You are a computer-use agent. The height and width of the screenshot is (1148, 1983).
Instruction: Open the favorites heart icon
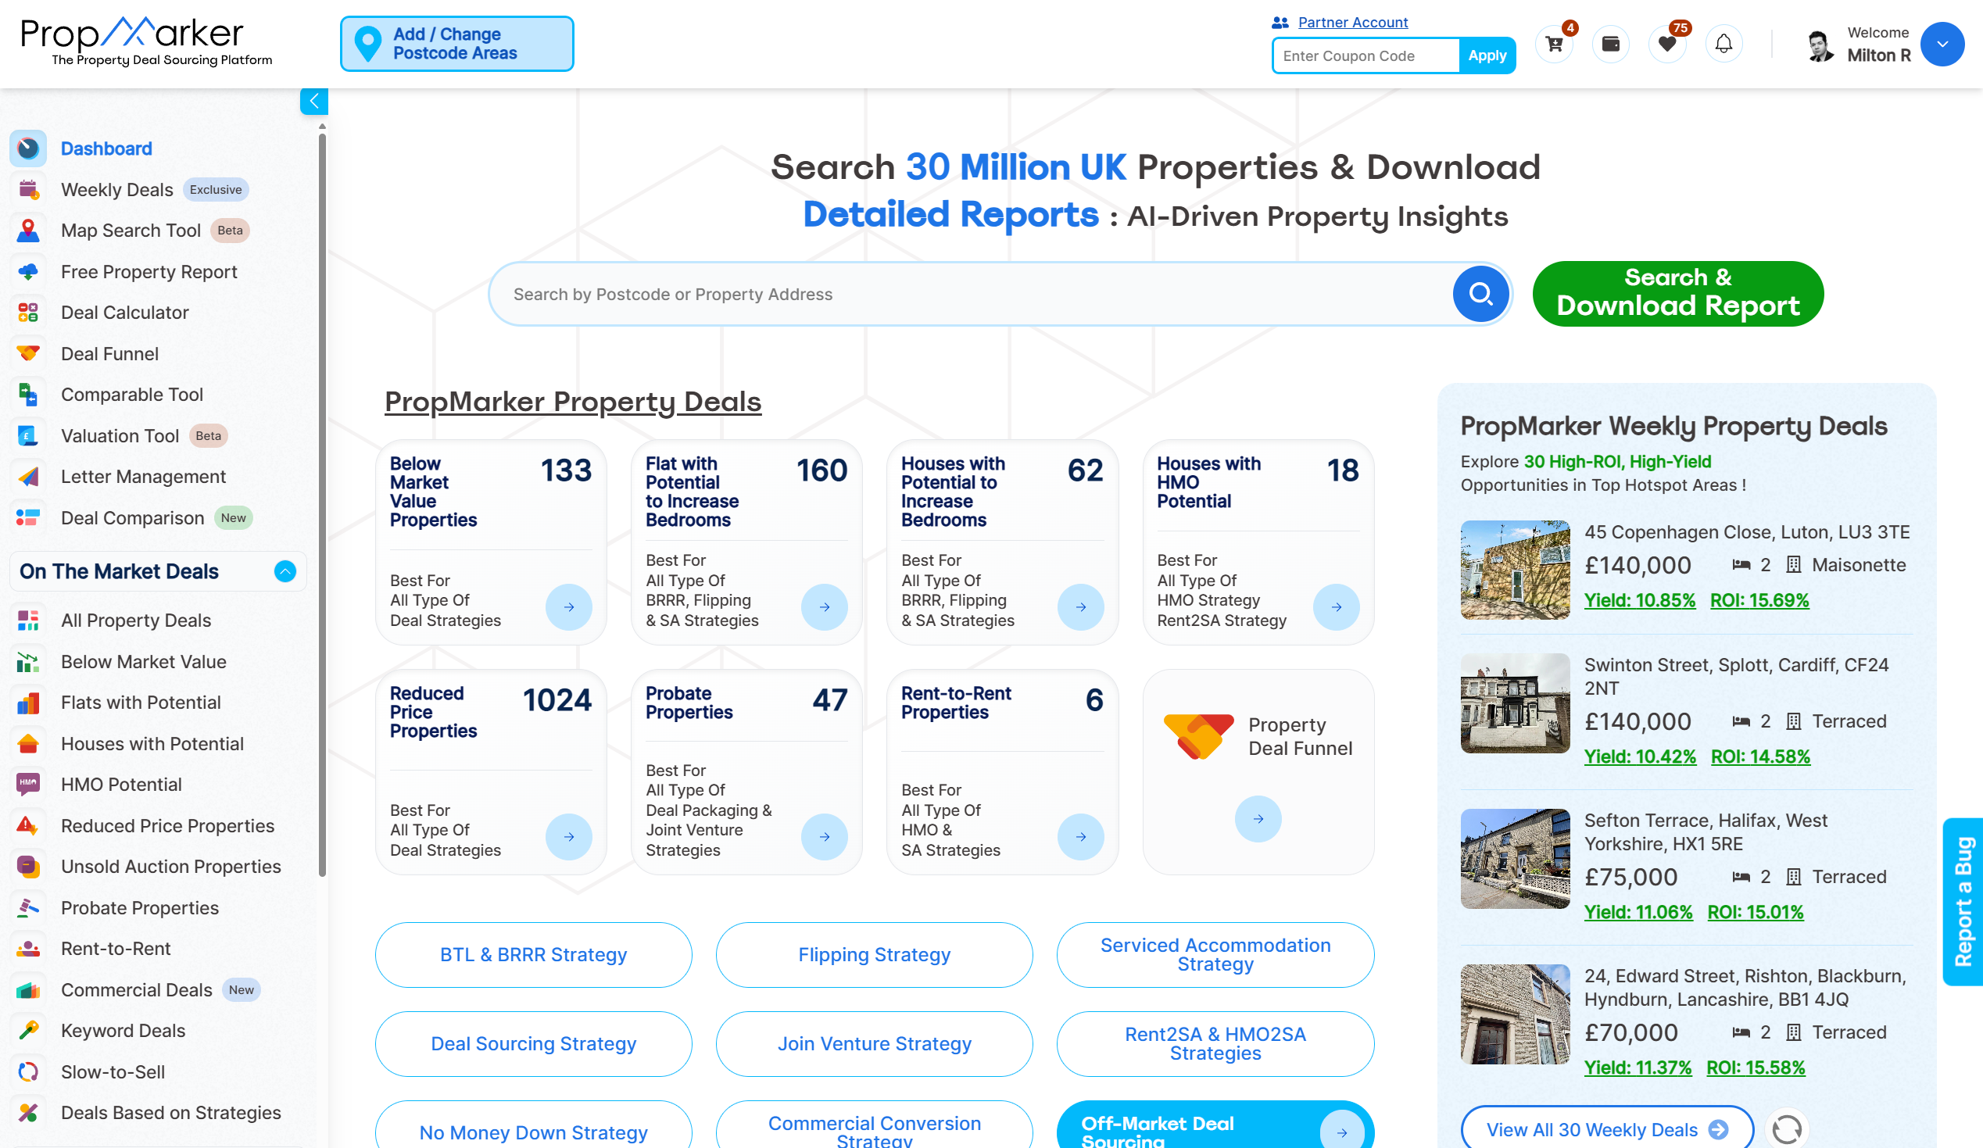1667,44
